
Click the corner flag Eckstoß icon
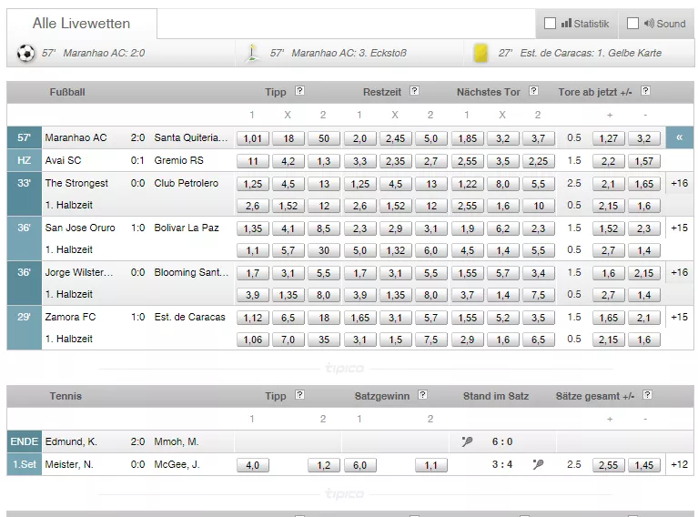point(252,53)
